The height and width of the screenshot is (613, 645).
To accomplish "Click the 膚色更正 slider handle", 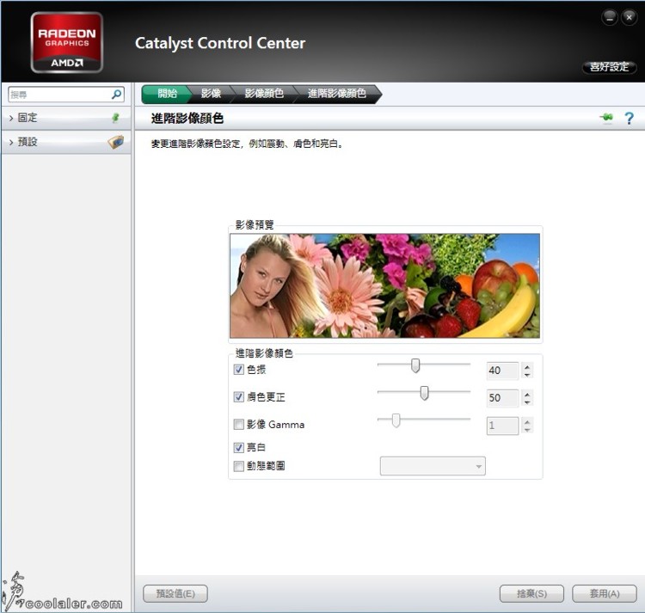I will point(424,393).
